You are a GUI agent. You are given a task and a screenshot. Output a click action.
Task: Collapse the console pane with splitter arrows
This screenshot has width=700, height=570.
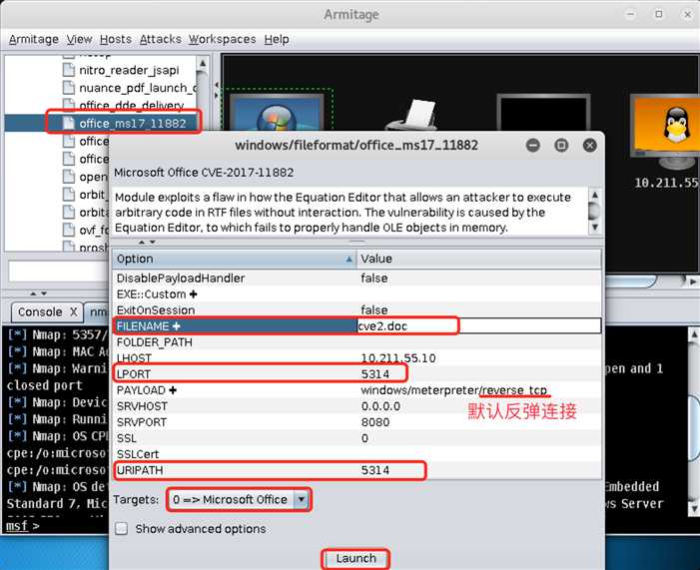point(38,293)
